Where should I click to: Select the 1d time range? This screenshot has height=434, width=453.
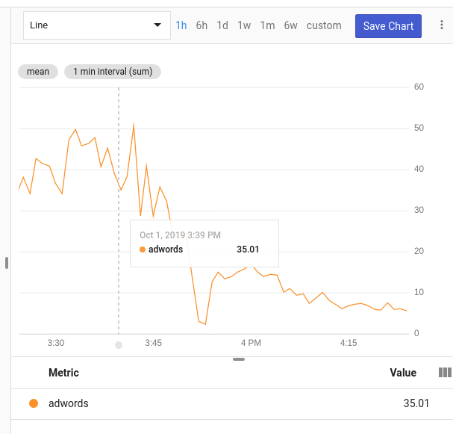tap(222, 25)
